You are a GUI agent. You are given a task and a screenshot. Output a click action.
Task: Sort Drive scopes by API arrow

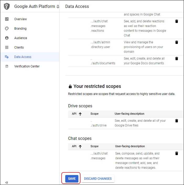[x=80, y=114]
